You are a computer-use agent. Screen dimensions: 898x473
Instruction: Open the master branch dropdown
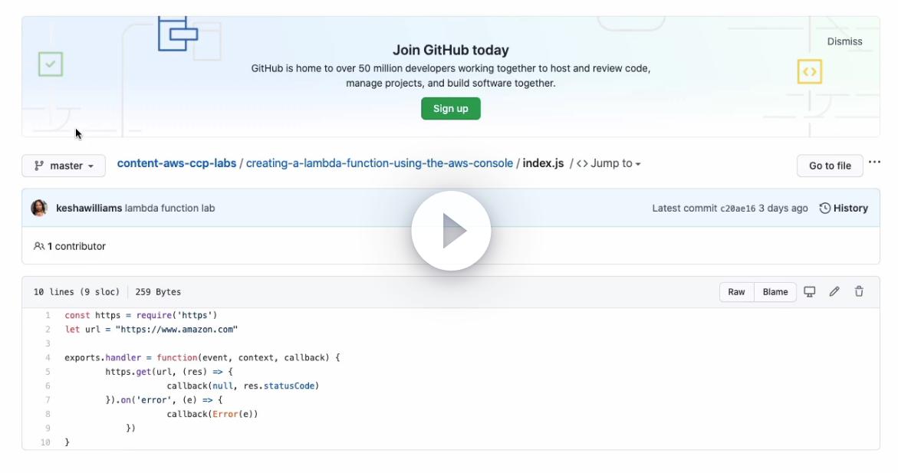[x=64, y=166]
